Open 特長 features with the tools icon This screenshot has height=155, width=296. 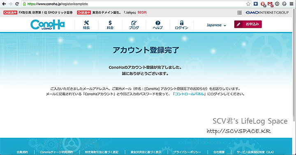tap(86, 25)
